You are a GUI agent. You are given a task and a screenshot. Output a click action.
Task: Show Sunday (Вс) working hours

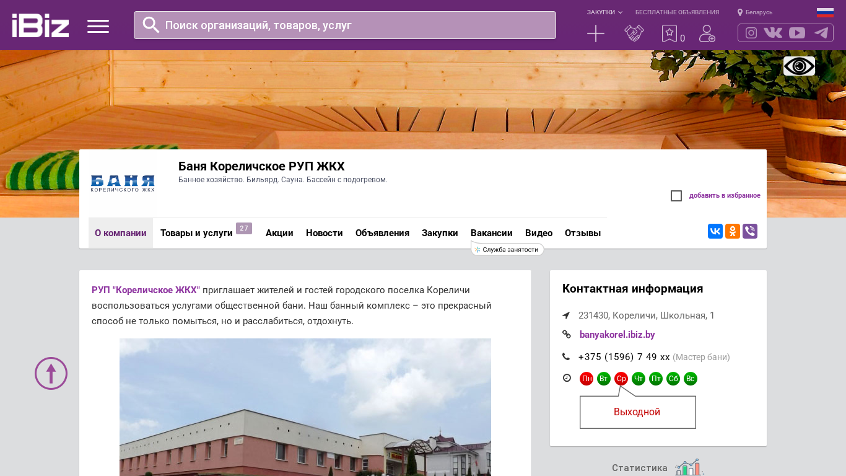691,379
